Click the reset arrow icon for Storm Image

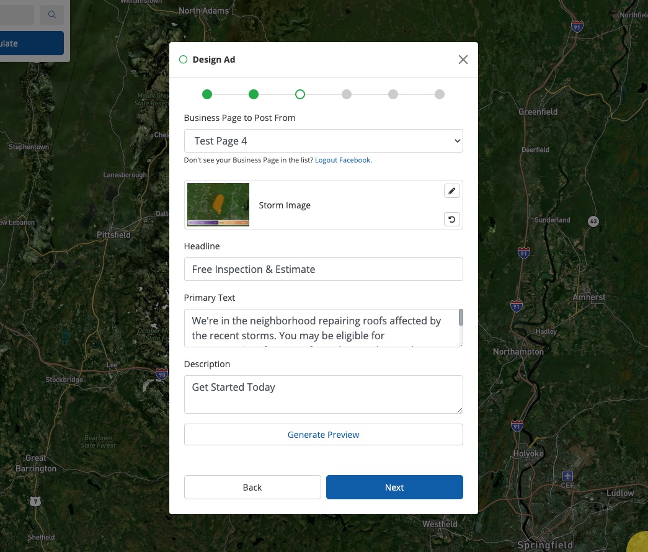tap(452, 219)
